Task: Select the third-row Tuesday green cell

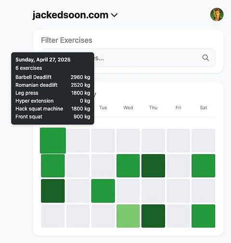Action: tap(103, 191)
